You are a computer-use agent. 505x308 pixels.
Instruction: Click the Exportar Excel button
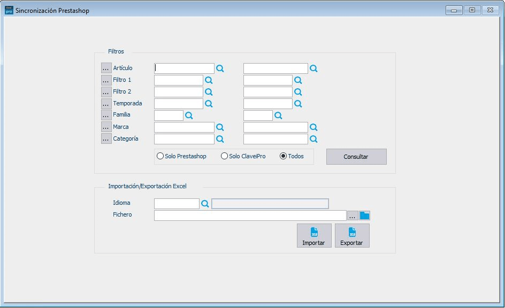click(352, 236)
